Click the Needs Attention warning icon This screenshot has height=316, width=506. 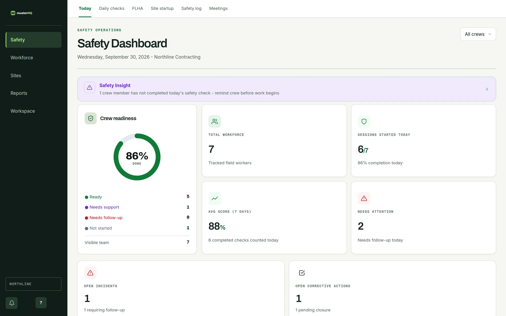[364, 198]
